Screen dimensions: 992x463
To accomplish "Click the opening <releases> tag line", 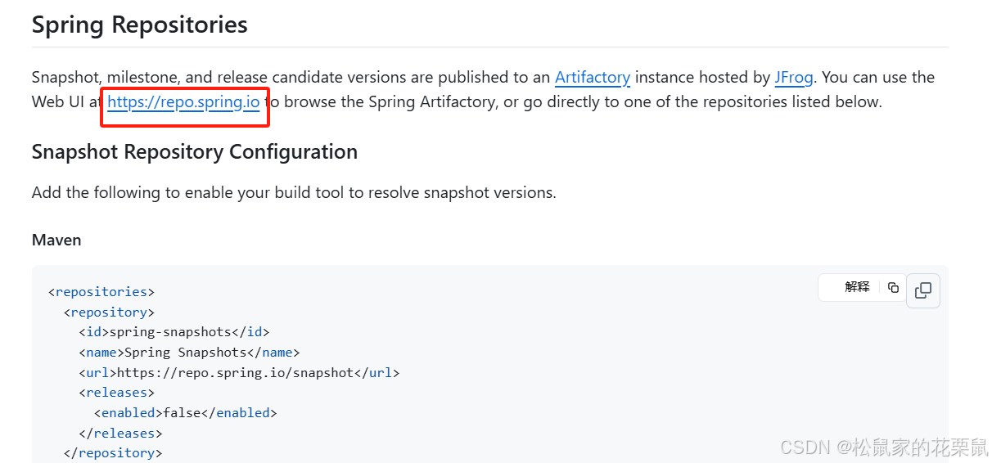I will [116, 393].
